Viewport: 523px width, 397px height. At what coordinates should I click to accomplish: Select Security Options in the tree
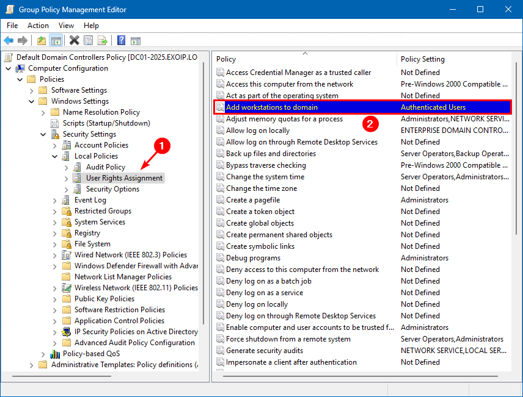pos(112,189)
